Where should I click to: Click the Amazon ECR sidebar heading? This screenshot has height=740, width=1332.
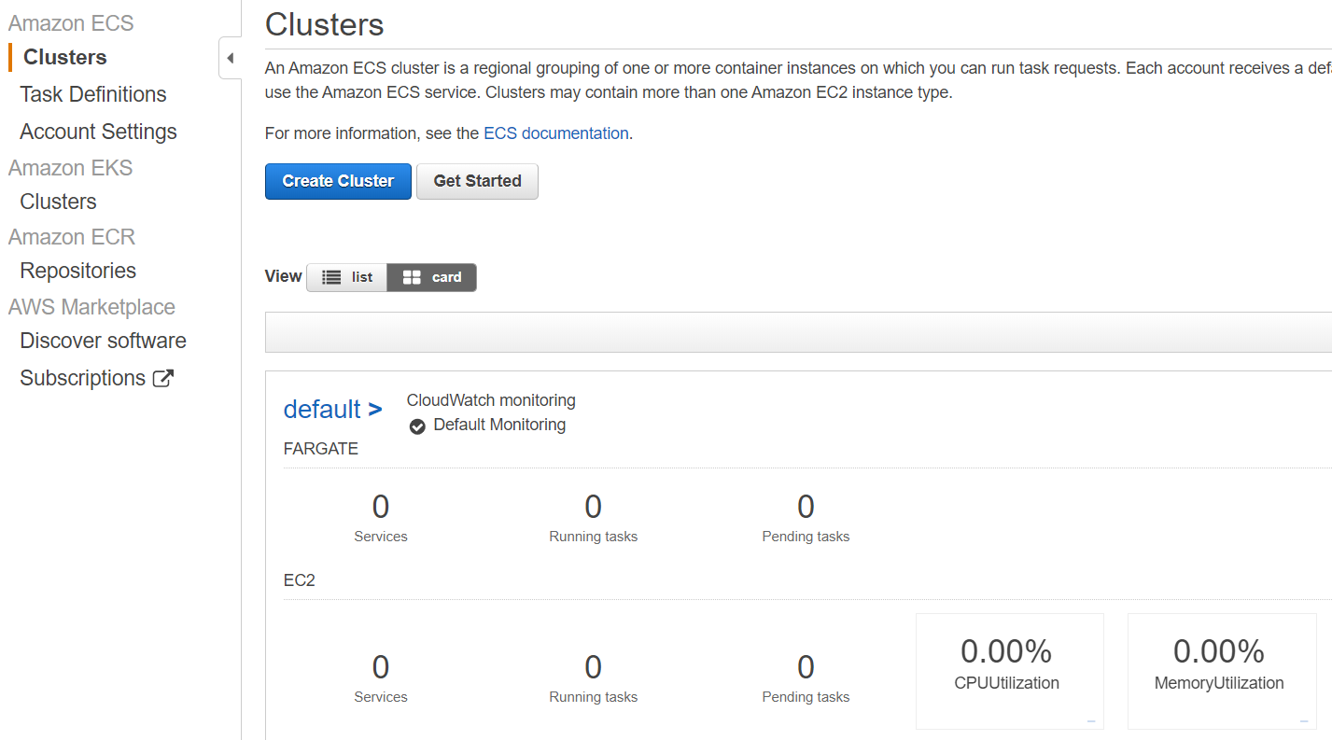point(72,237)
